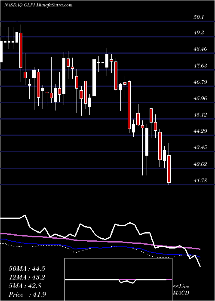Click the 44.29 price axis label
Screen dimensions: 215x301
point(200,131)
